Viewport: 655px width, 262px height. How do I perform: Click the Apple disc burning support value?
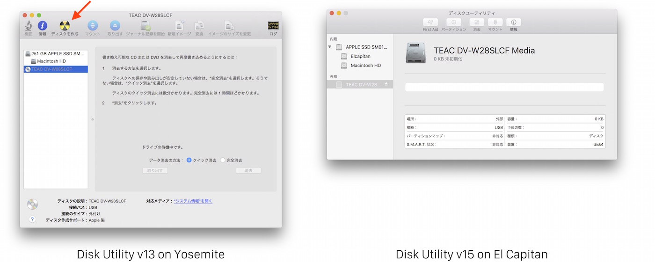click(97, 220)
